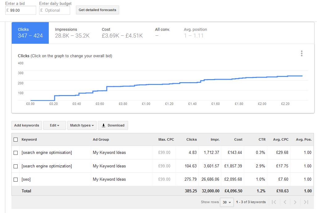Sort by Avg. Pos. column header

(x=304, y=139)
